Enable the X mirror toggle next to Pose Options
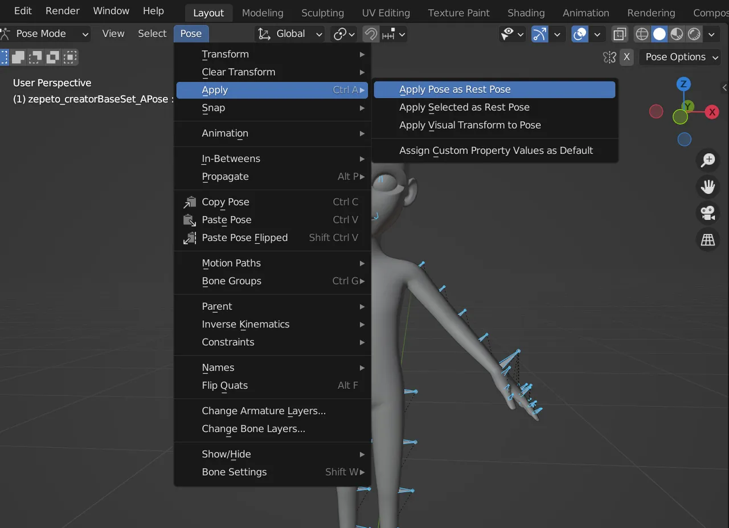 (627, 57)
